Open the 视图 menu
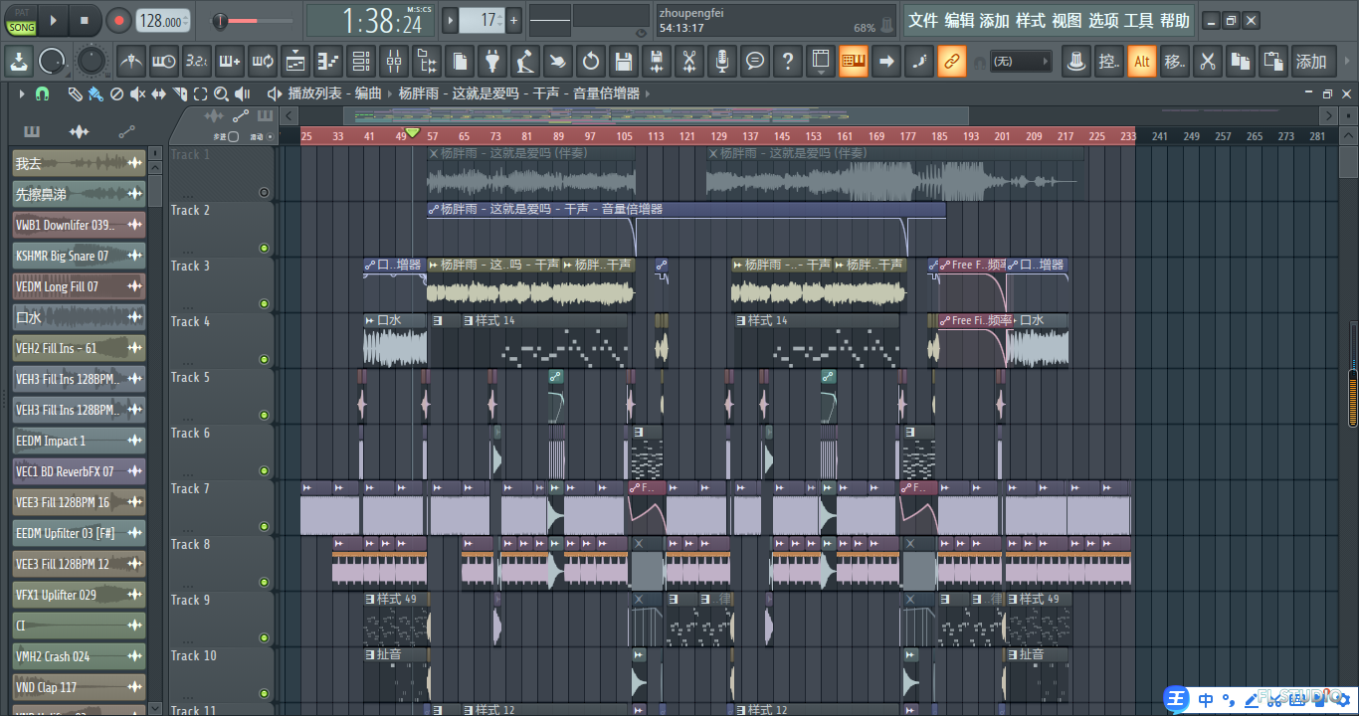 point(1067,21)
